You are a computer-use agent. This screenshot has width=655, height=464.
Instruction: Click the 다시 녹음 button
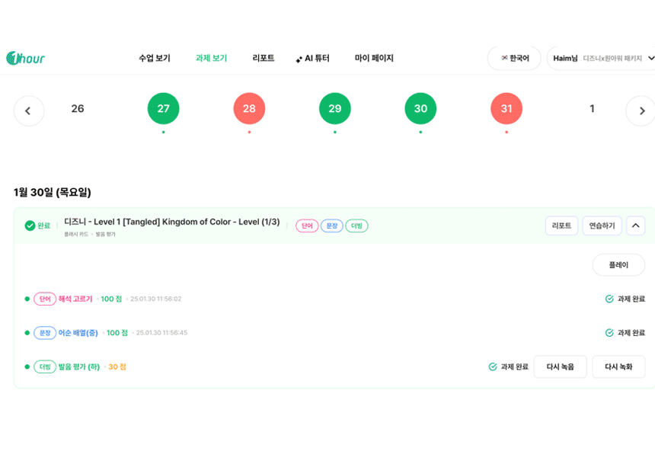click(560, 366)
